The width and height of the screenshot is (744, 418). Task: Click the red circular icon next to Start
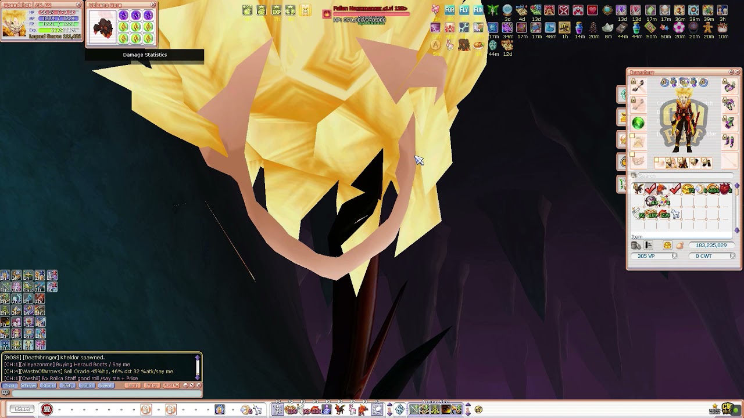click(x=47, y=409)
